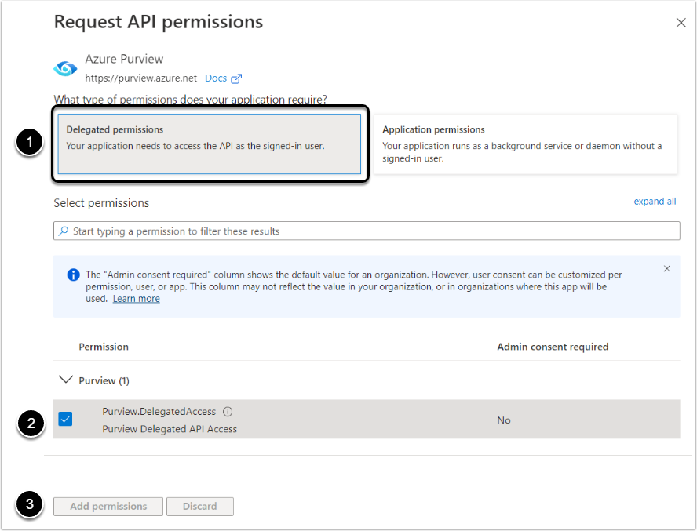Switch to Application permissions
697x531 pixels.
tap(525, 144)
